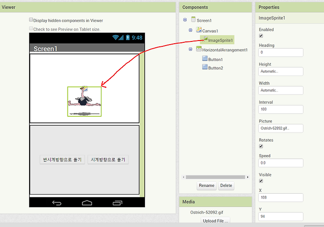The height and width of the screenshot is (227, 324).
Task: Toggle the Enabled property checkbox
Action: tap(261, 36)
